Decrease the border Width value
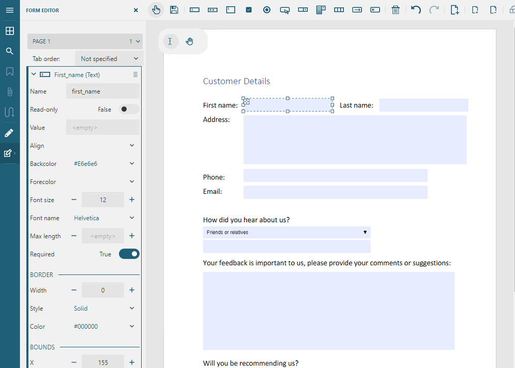The height and width of the screenshot is (368, 515). [74, 290]
